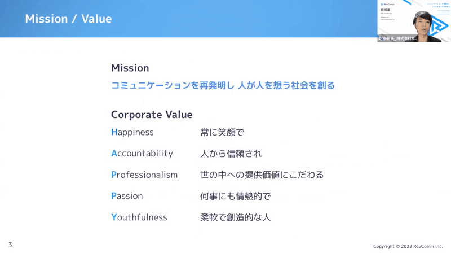The image size is (451, 253).
Task: Click the blue mission statement text
Action: tap(223, 85)
